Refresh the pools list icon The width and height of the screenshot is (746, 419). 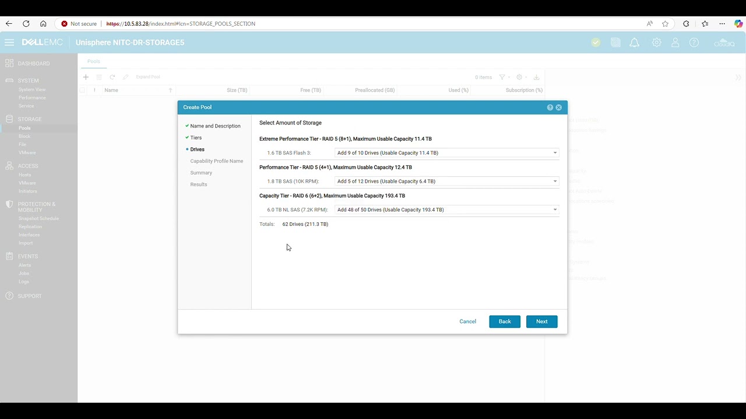[x=112, y=77]
